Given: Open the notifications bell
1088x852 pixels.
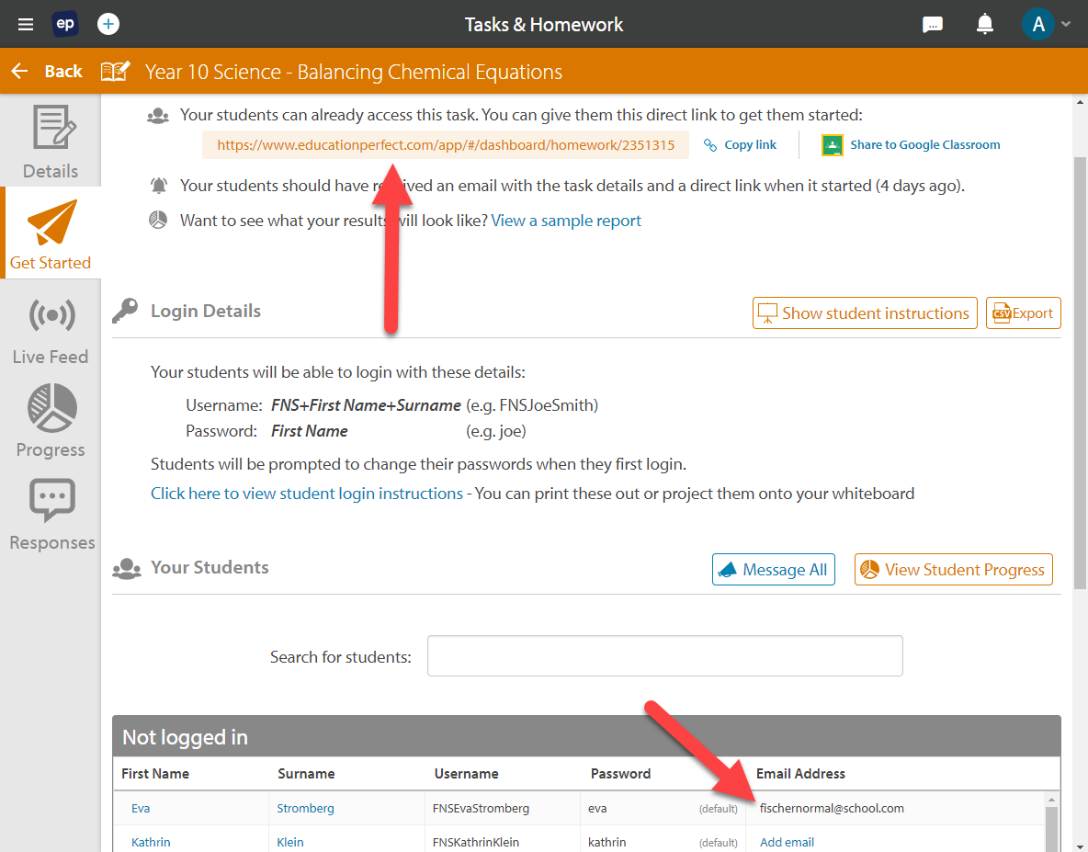Looking at the screenshot, I should (984, 24).
